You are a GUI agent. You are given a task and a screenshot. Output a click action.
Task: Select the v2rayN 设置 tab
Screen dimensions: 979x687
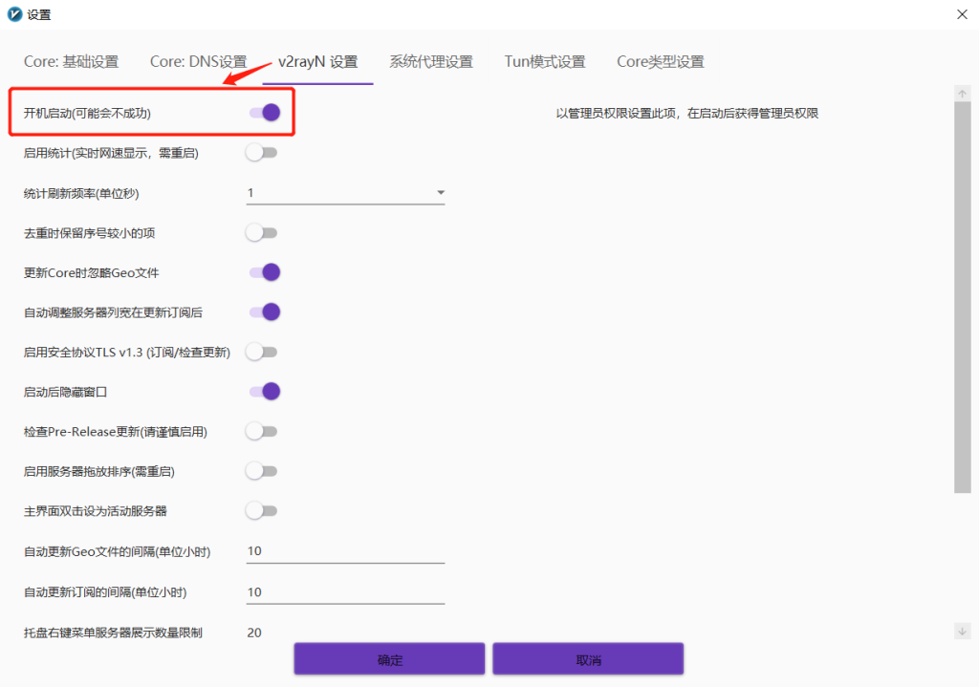click(317, 62)
